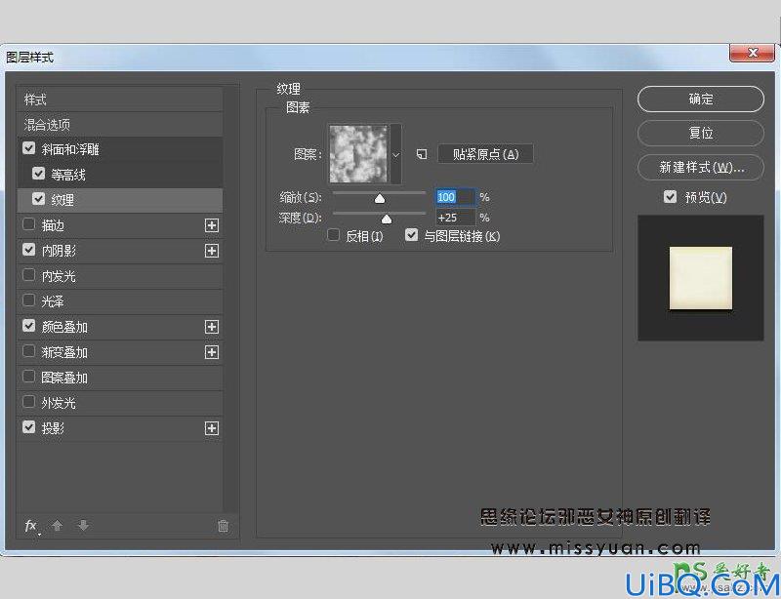Enable the 图案叠加 checkbox
The width and height of the screenshot is (781, 599).
[29, 377]
